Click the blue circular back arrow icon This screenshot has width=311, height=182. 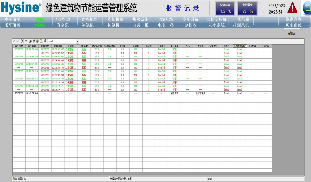pos(307,8)
